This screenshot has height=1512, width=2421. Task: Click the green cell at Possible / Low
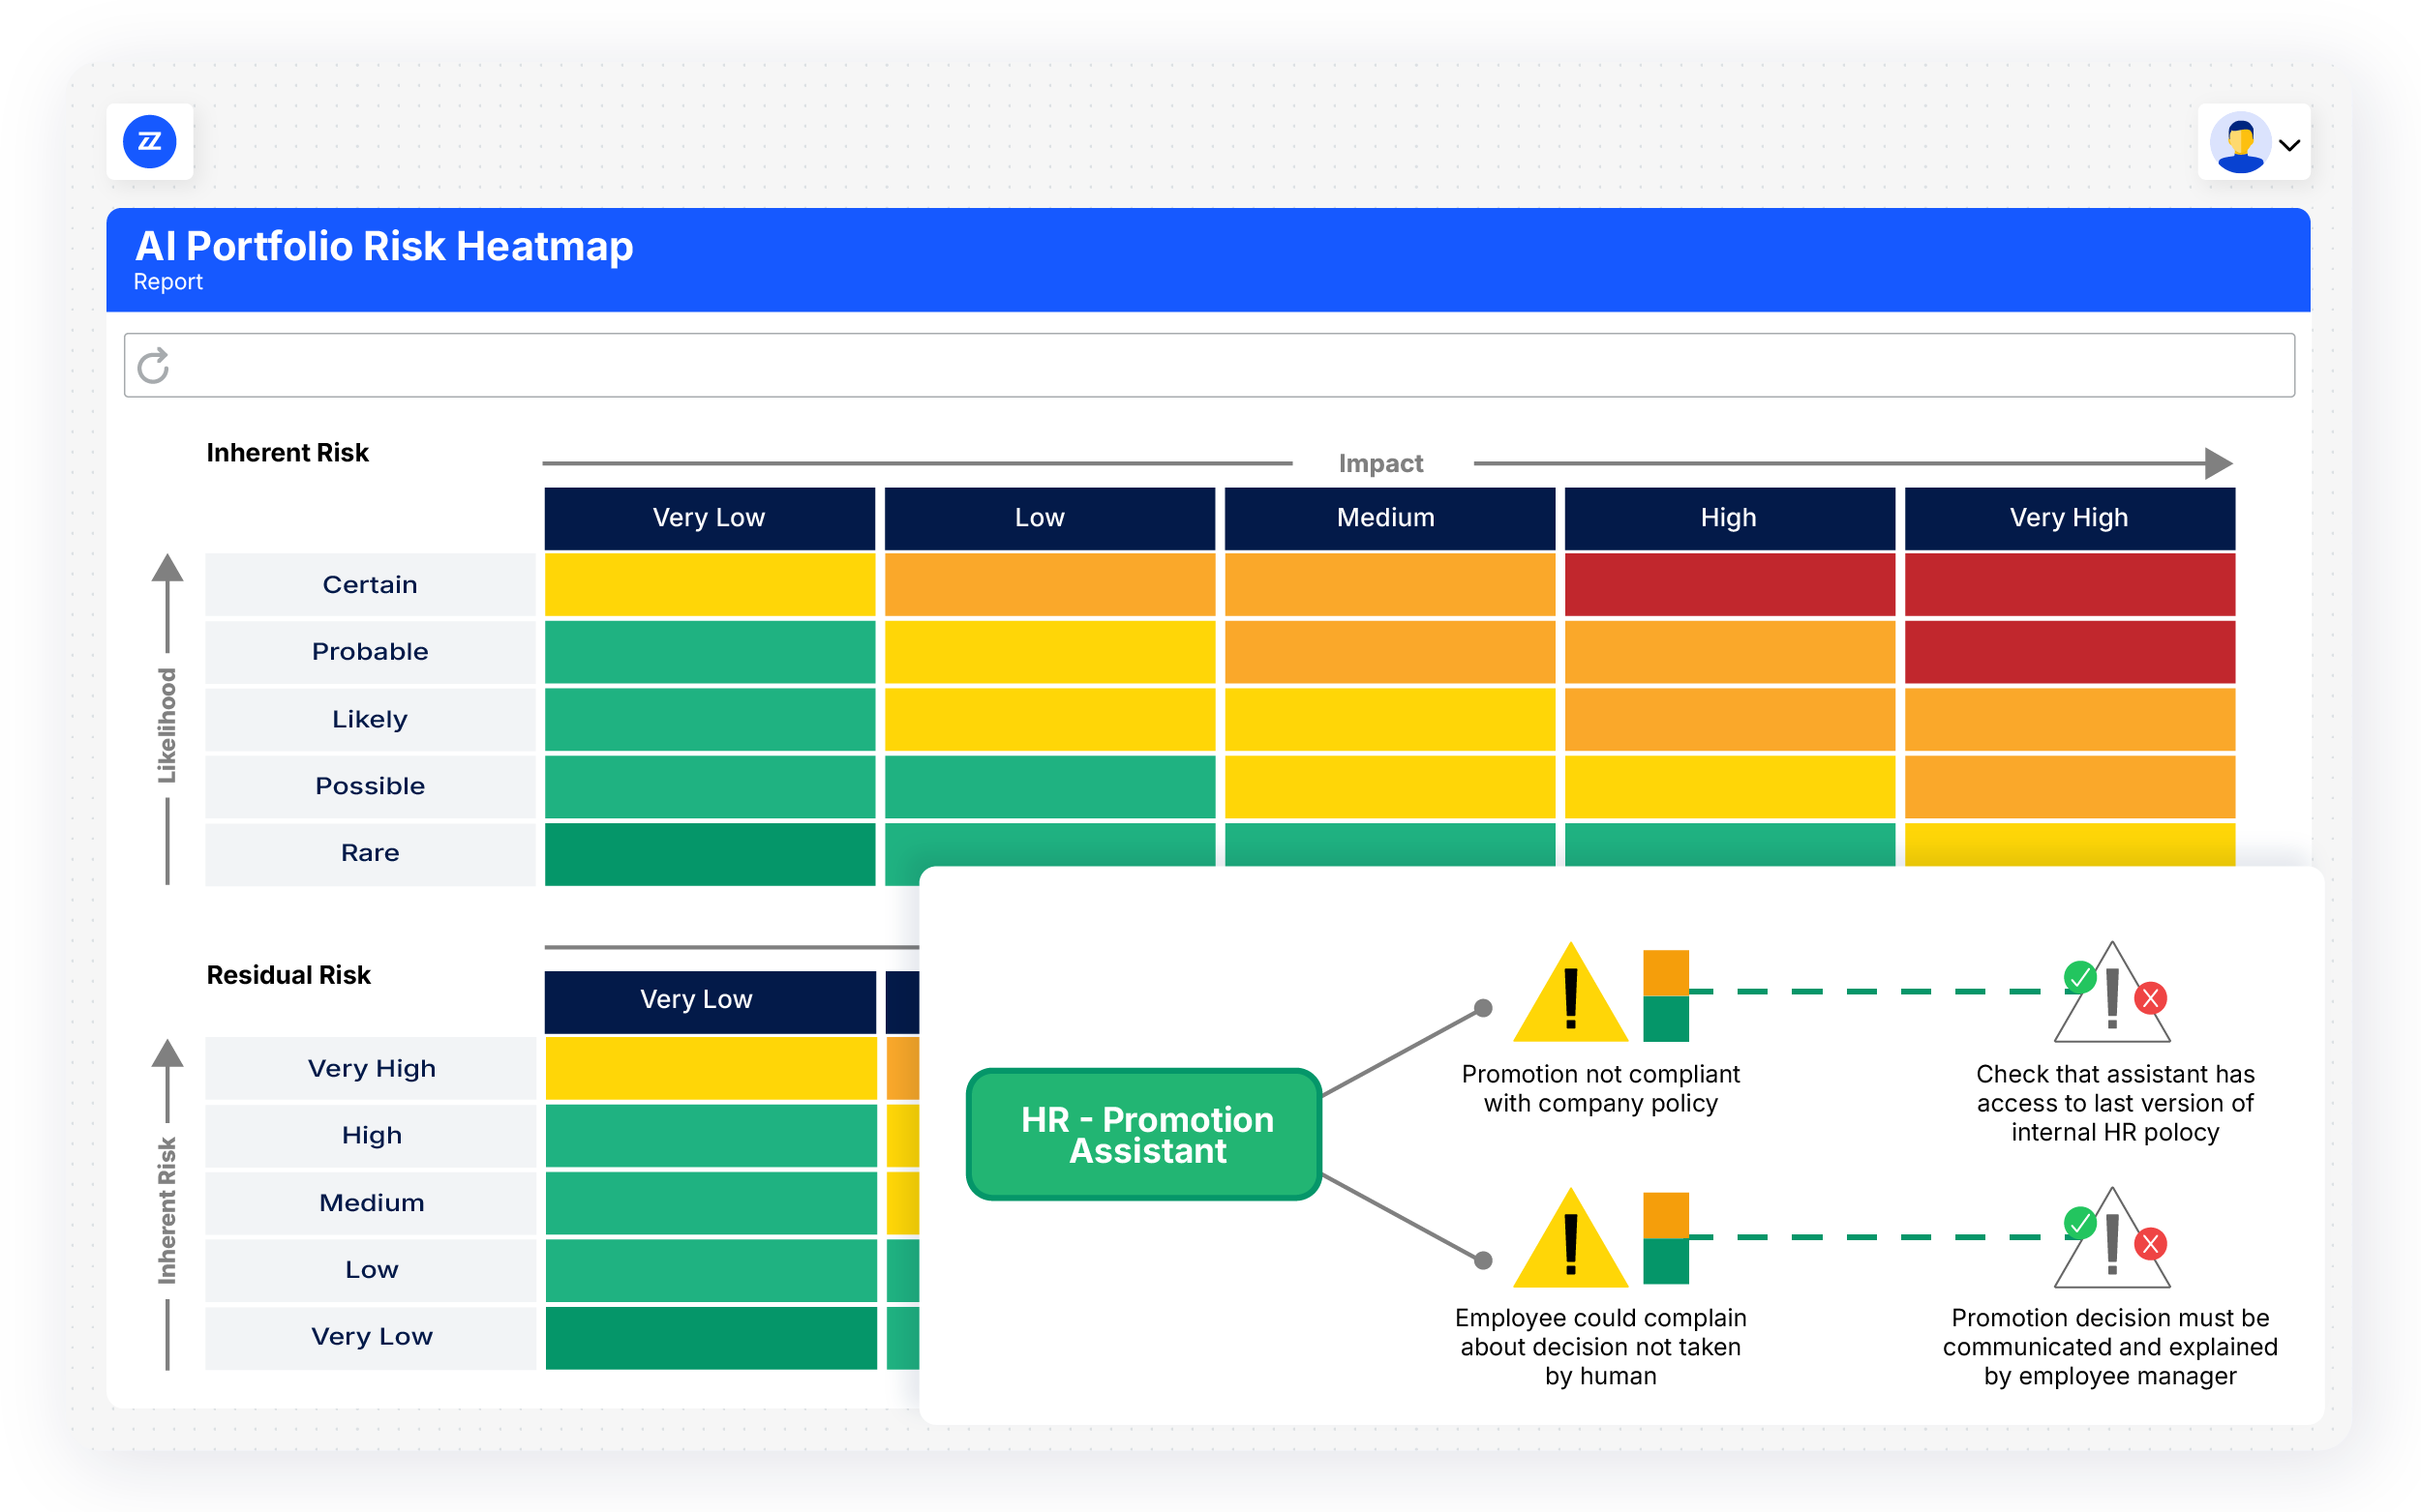pyautogui.click(x=1049, y=786)
